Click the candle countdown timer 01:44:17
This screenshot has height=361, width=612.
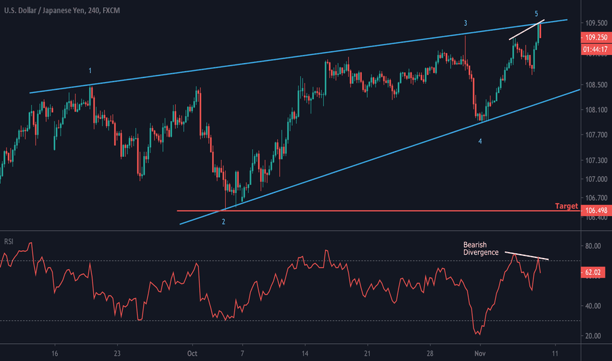[x=596, y=49]
